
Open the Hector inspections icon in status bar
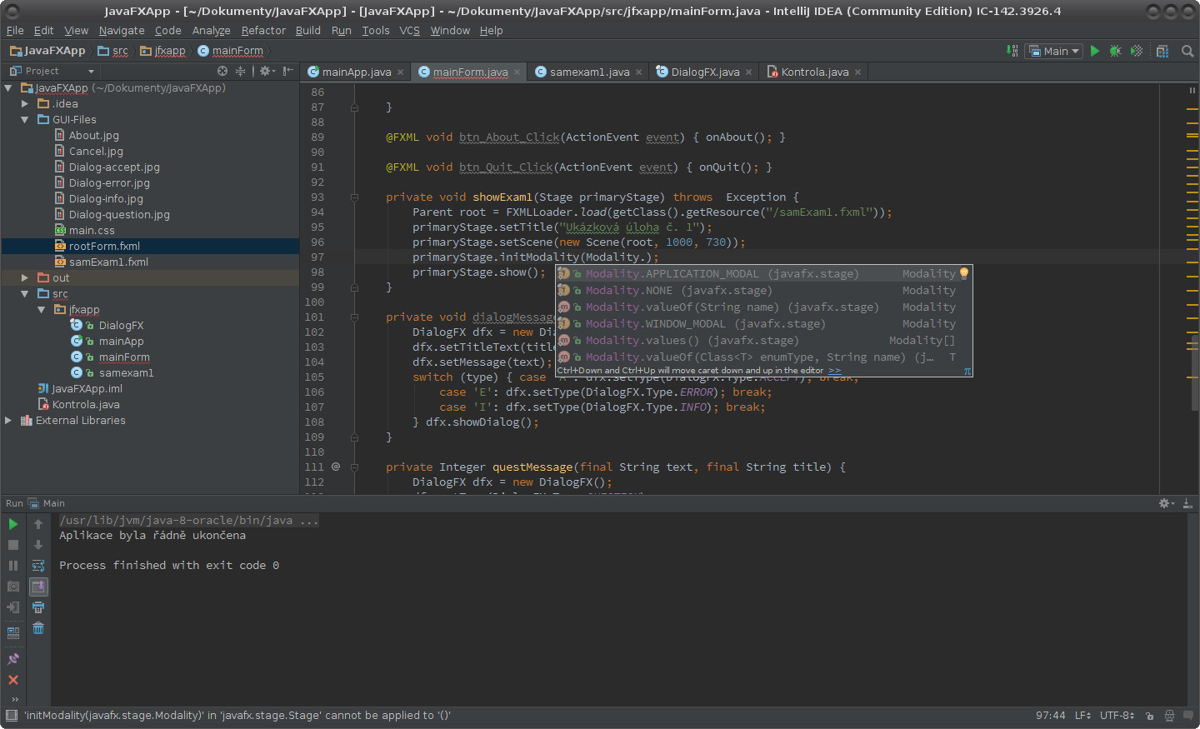pyautogui.click(x=1169, y=716)
